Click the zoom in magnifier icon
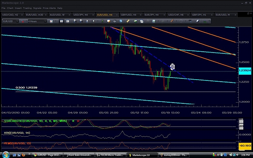 point(75,21)
